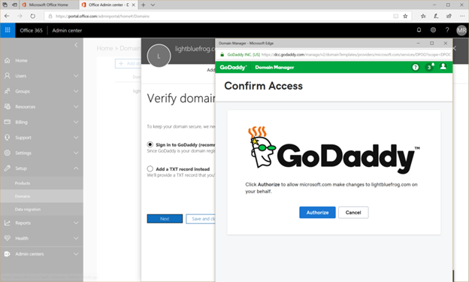Screen dimensions: 469x282
Task: Click GoDaddy popup address bar URL
Action: coord(356,54)
